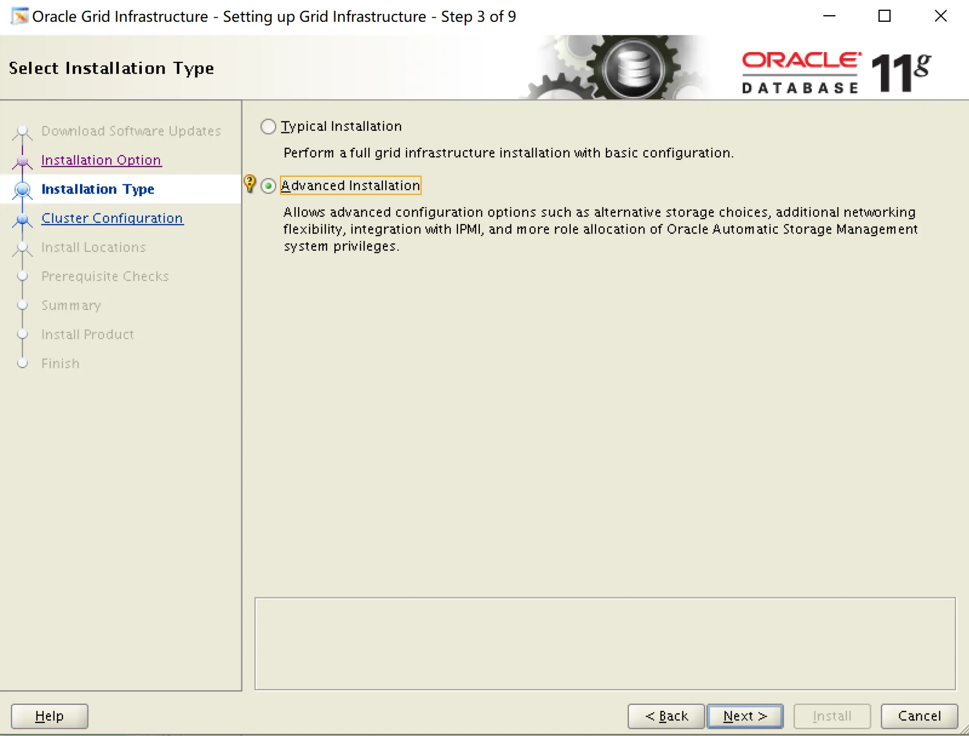Click the Cluster Configuration step icon
Image resolution: width=969 pixels, height=736 pixels.
tap(22, 219)
